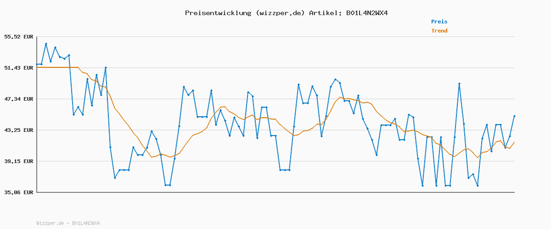Click the 39.15 EUR axis label
The width and height of the screenshot is (551, 229).
pos(19,161)
